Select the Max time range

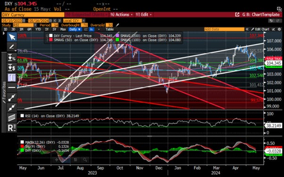click(x=63, y=29)
